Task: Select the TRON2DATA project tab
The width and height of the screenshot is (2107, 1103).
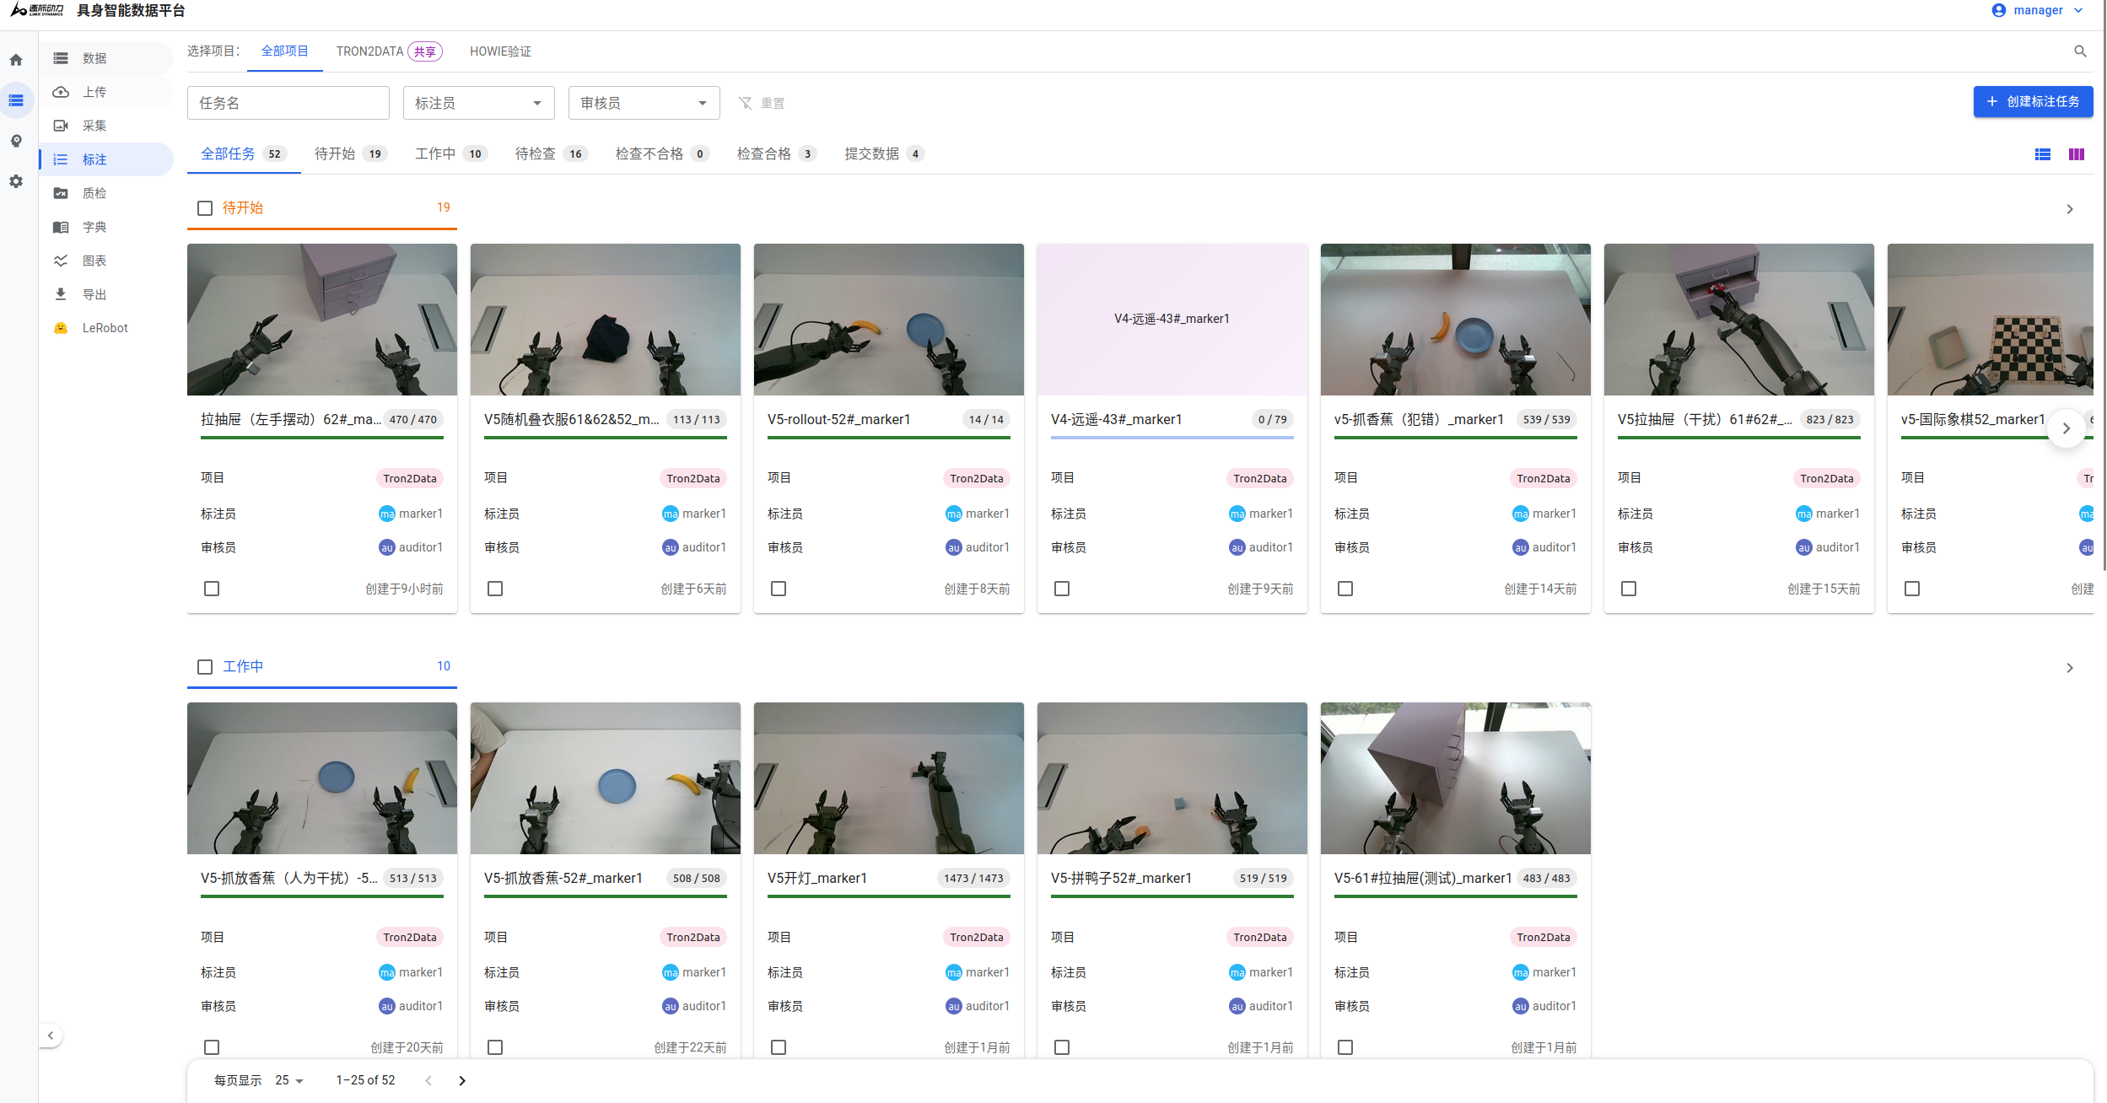Action: click(x=389, y=51)
